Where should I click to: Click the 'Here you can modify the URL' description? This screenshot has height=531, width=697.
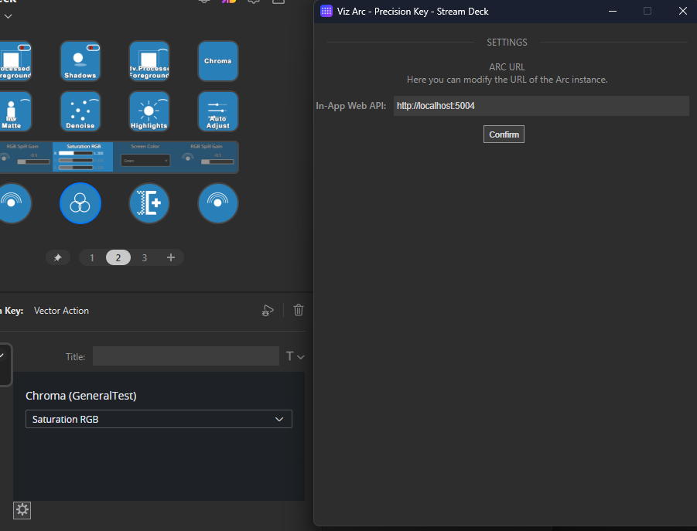(x=507, y=80)
